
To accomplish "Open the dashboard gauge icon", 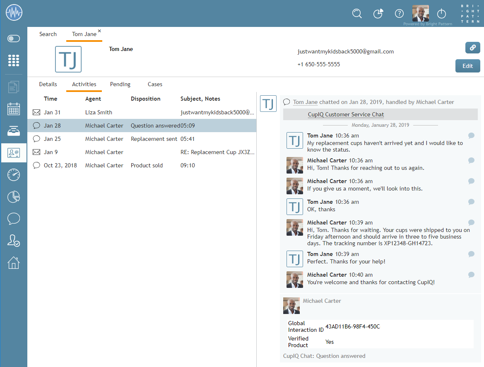I will [14, 175].
